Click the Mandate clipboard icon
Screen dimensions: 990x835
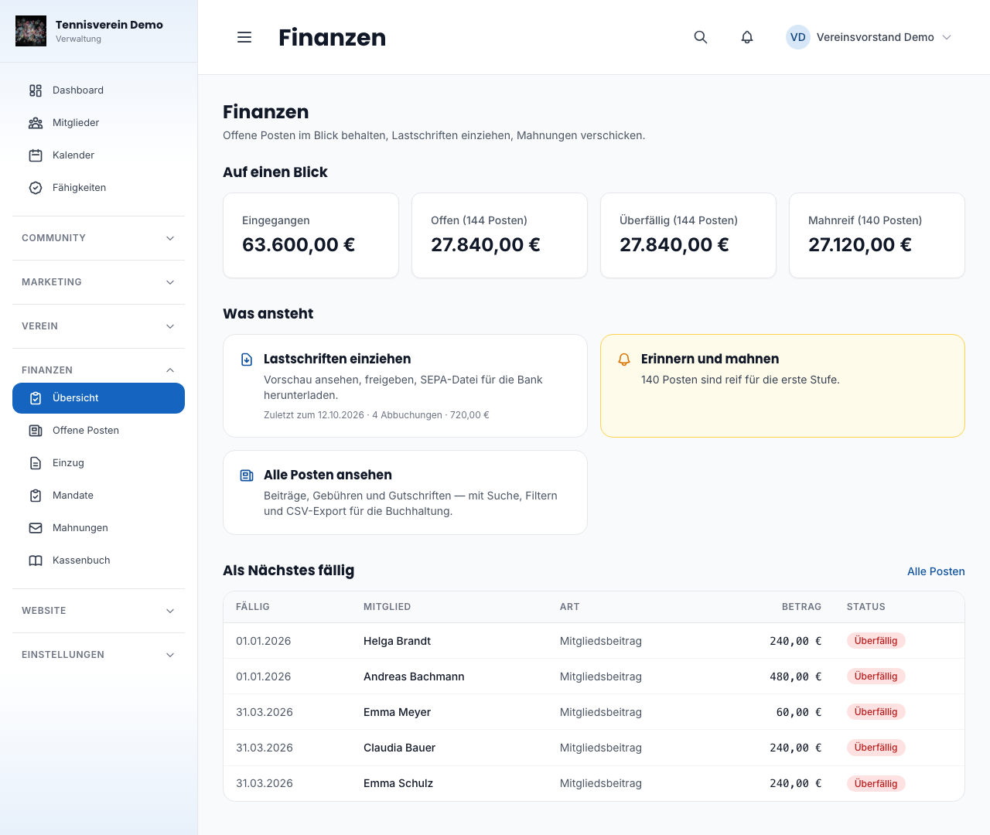(36, 496)
